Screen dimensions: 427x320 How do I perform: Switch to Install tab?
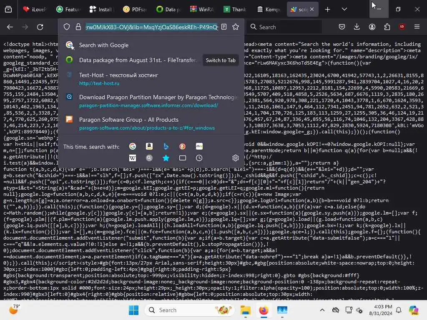coord(101,9)
